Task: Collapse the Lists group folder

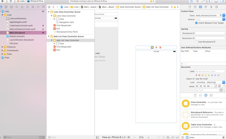Action: click(2, 15)
